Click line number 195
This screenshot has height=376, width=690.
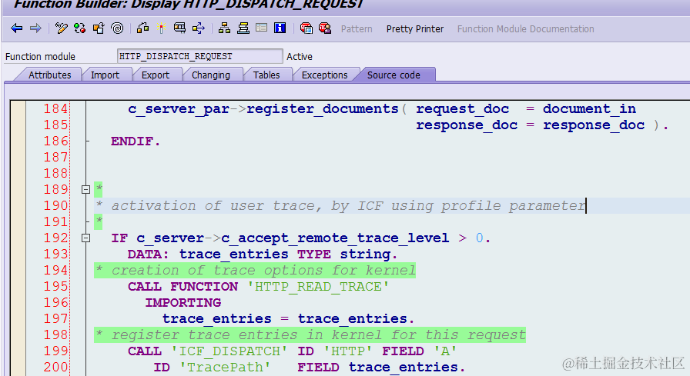click(55, 286)
